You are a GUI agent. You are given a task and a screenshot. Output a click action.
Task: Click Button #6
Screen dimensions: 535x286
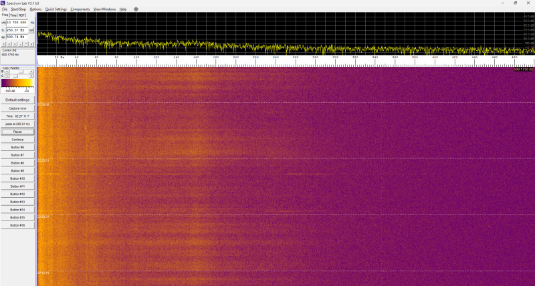click(17, 147)
